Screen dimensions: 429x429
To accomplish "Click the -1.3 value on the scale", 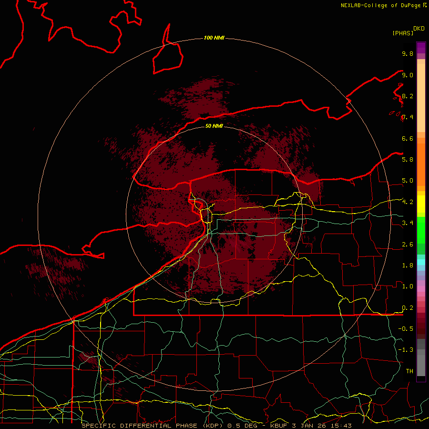I will coord(406,350).
